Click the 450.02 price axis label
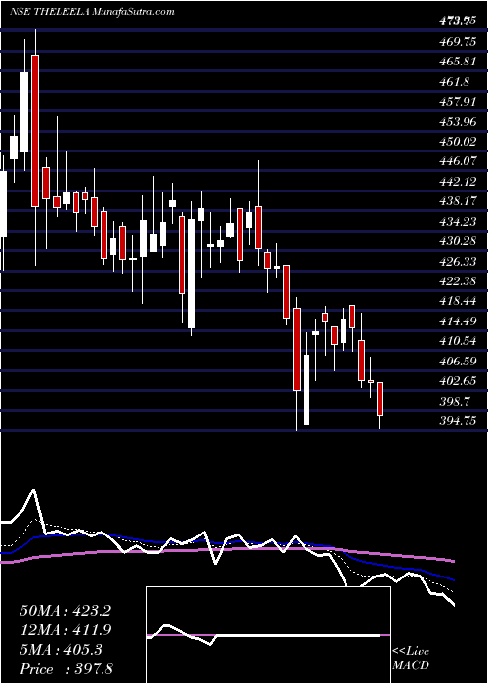488x684 pixels. 457,142
